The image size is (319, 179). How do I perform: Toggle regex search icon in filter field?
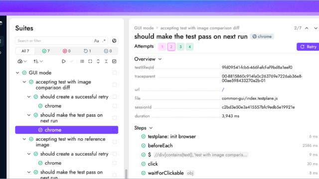(104, 41)
